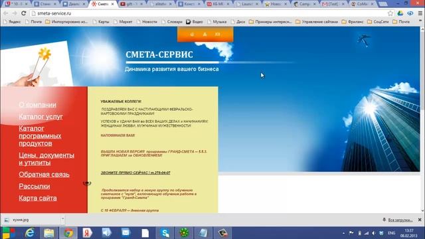425x239 pixels.
Task: Switch to Chrome in the taskbar
Action: 68,233
